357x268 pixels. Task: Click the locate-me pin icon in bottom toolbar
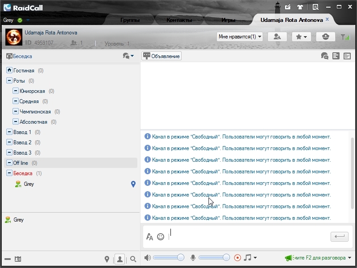pyautogui.click(x=107, y=259)
